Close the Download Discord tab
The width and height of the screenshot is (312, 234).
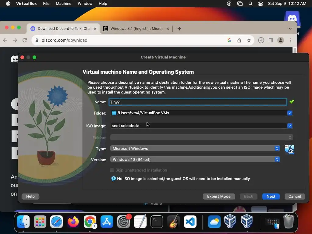95,29
